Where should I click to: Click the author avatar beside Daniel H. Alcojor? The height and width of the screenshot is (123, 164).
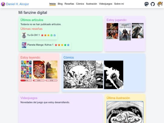[x=3, y=4]
